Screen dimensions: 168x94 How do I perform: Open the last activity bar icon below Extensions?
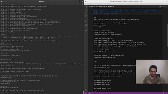(x=86, y=30)
